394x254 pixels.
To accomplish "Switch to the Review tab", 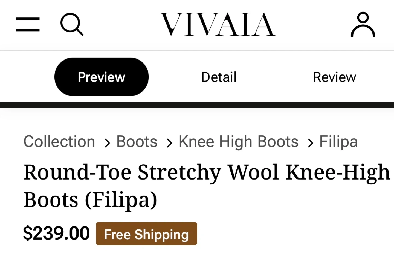I will coord(334,77).
